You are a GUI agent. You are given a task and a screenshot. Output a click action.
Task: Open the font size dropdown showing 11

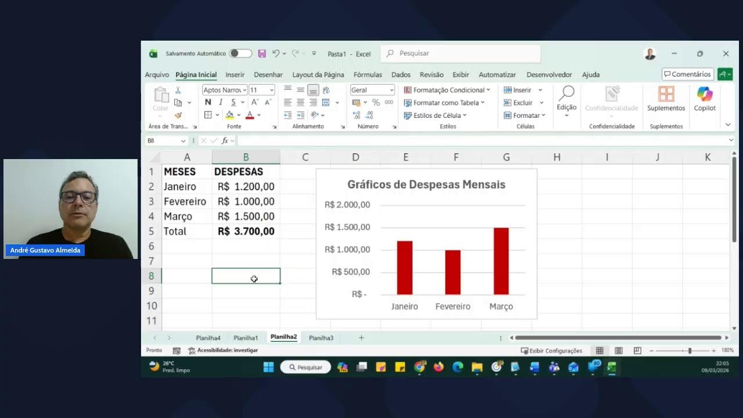pos(271,90)
